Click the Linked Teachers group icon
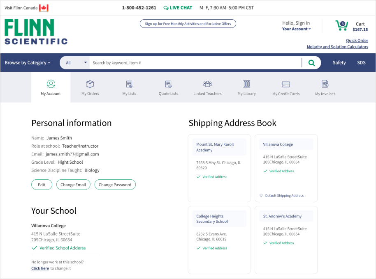376x279 pixels. pos(207,84)
